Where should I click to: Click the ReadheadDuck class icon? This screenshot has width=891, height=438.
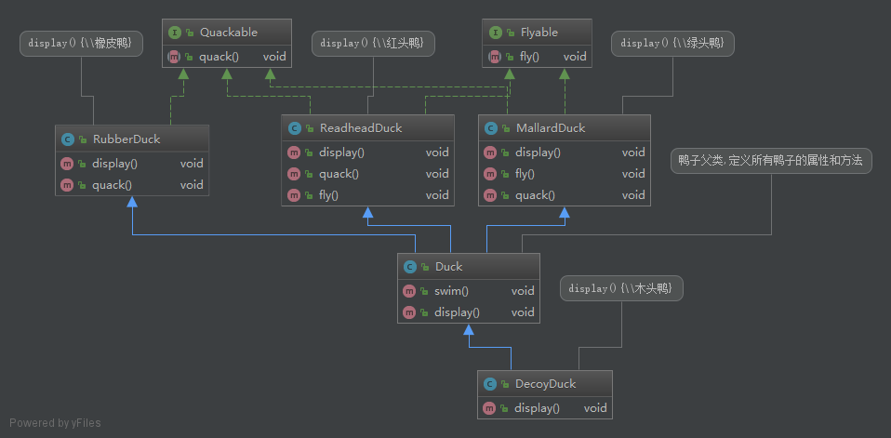pos(294,128)
